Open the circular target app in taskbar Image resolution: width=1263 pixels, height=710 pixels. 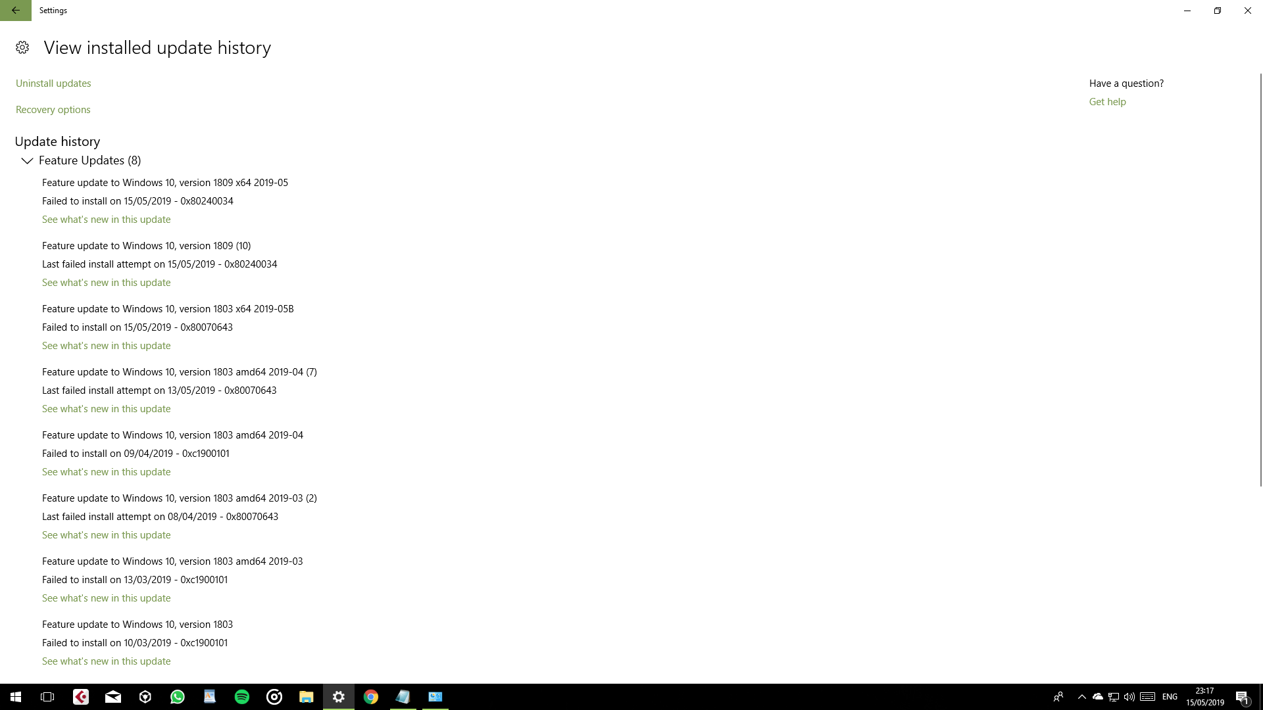274,697
